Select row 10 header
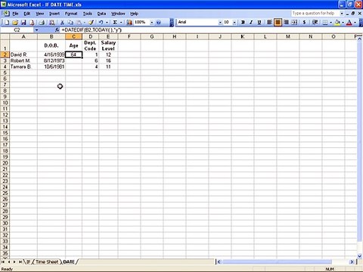This screenshot has height=272, width=363. click(x=5, y=103)
